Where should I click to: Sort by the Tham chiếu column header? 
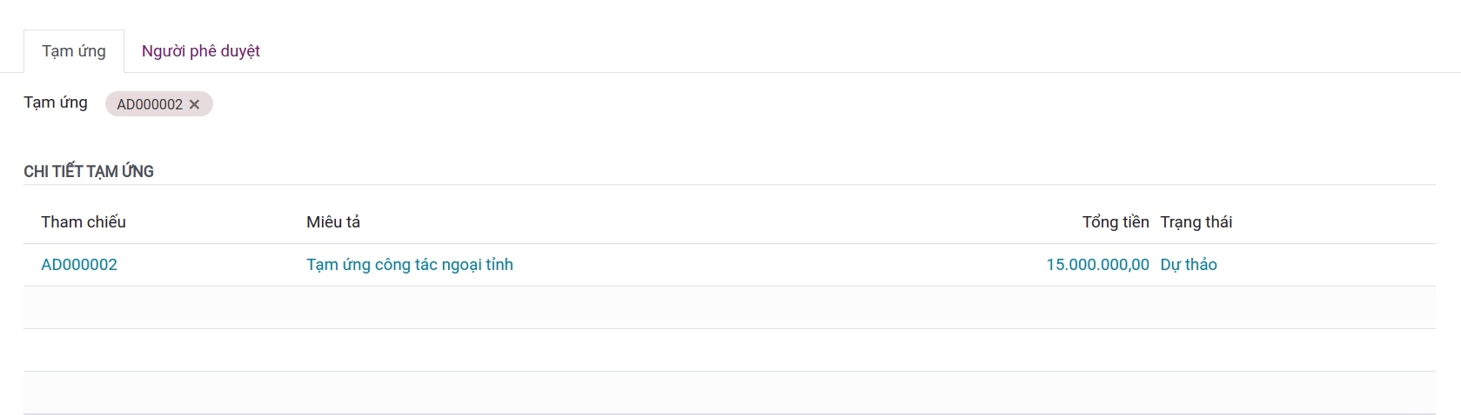click(84, 222)
